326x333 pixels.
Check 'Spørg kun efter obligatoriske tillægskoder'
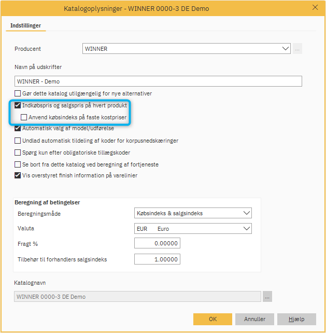pyautogui.click(x=18, y=152)
